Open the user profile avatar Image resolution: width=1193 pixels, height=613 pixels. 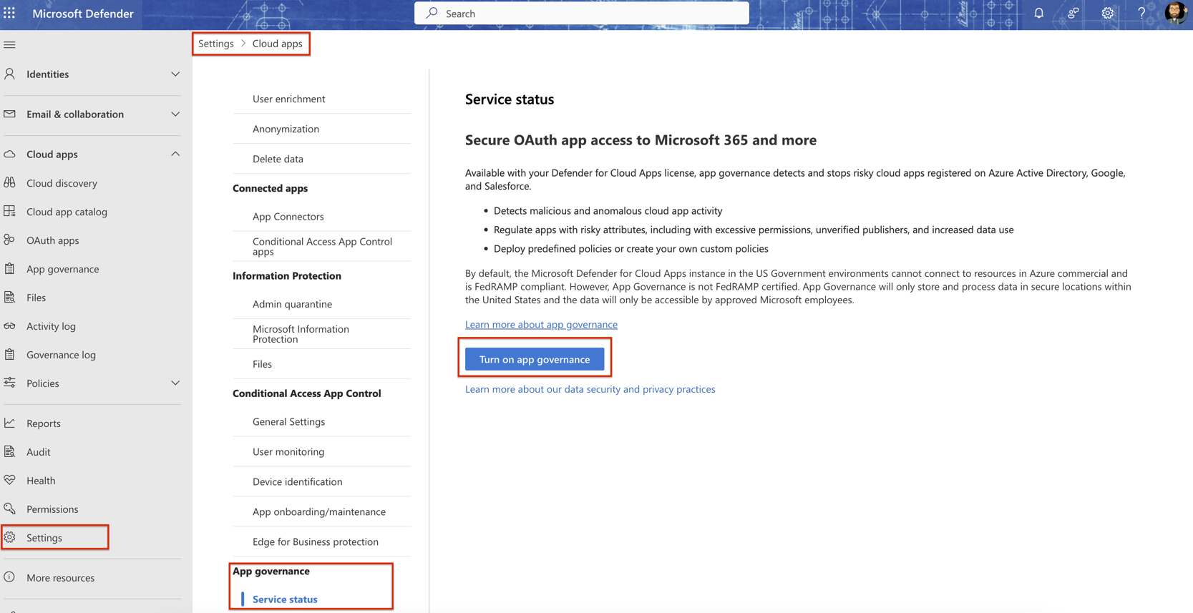click(1174, 14)
